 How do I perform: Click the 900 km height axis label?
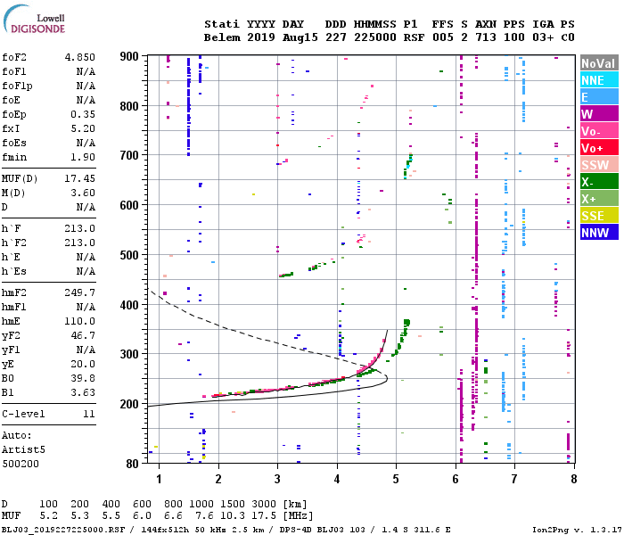pos(129,56)
